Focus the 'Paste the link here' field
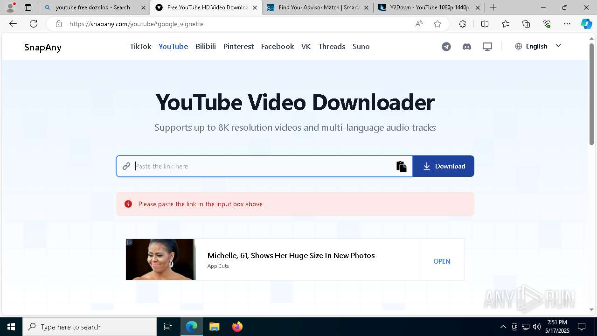Viewport: 597px width, 336px height. 264,166
